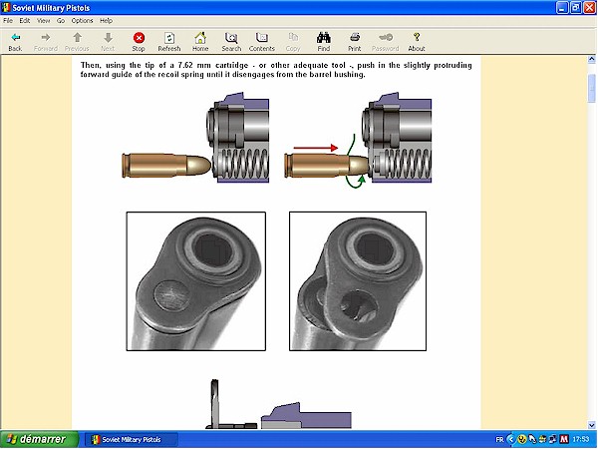This screenshot has height=449, width=598.
Task: Open About with question mark icon
Action: [x=417, y=42]
